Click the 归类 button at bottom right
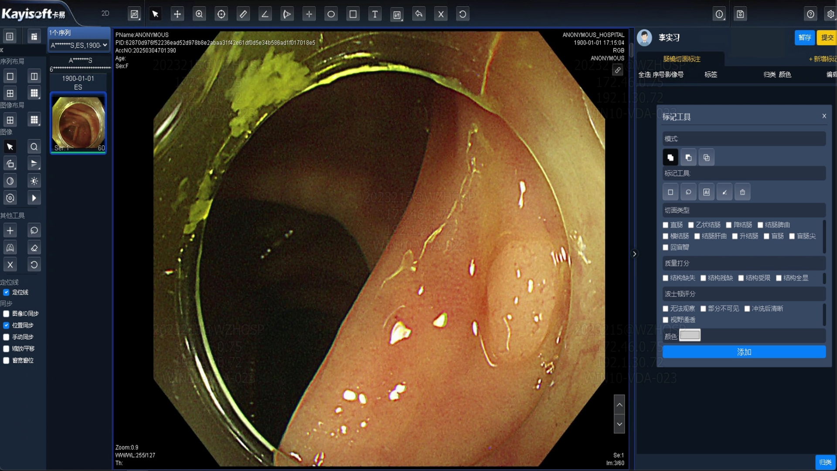This screenshot has height=471, width=837. (825, 462)
